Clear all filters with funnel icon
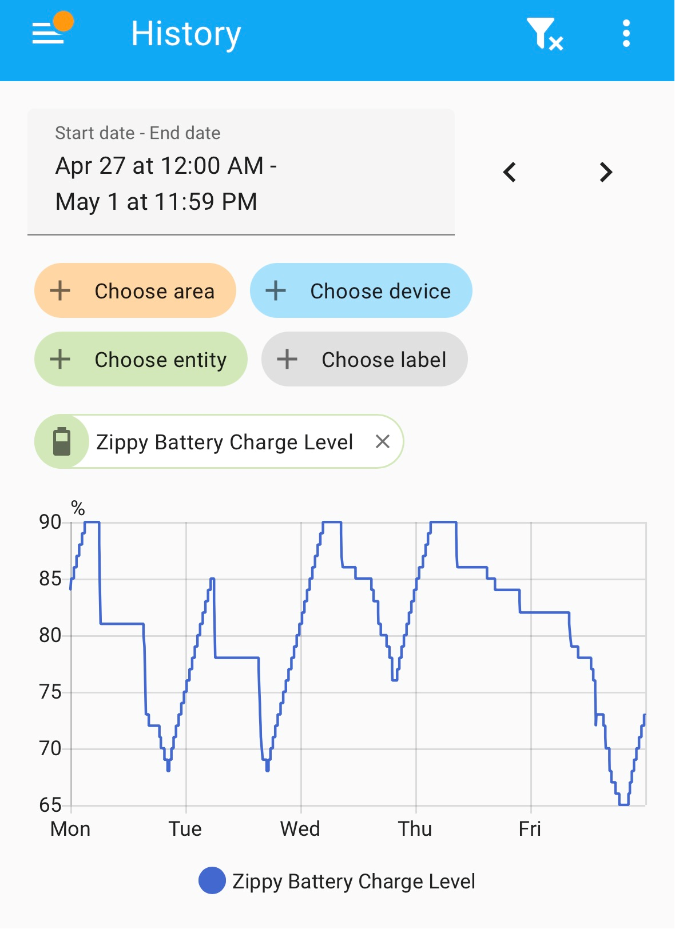 point(545,34)
